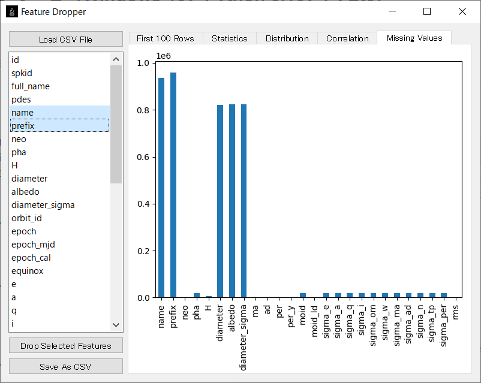Select 'id' in the feature list

tap(60, 60)
